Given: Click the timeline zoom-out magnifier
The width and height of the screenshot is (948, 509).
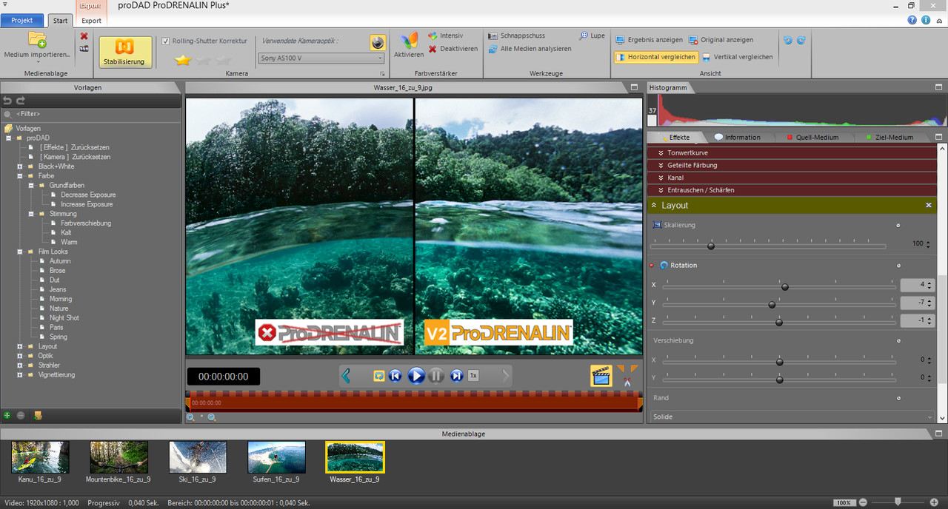Looking at the screenshot, I should click(x=212, y=417).
